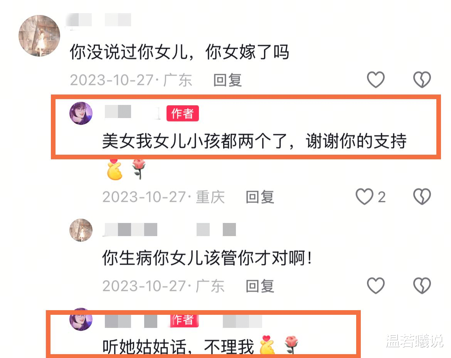
Task: Like the author's reply with 2 likes
Action: point(364,197)
